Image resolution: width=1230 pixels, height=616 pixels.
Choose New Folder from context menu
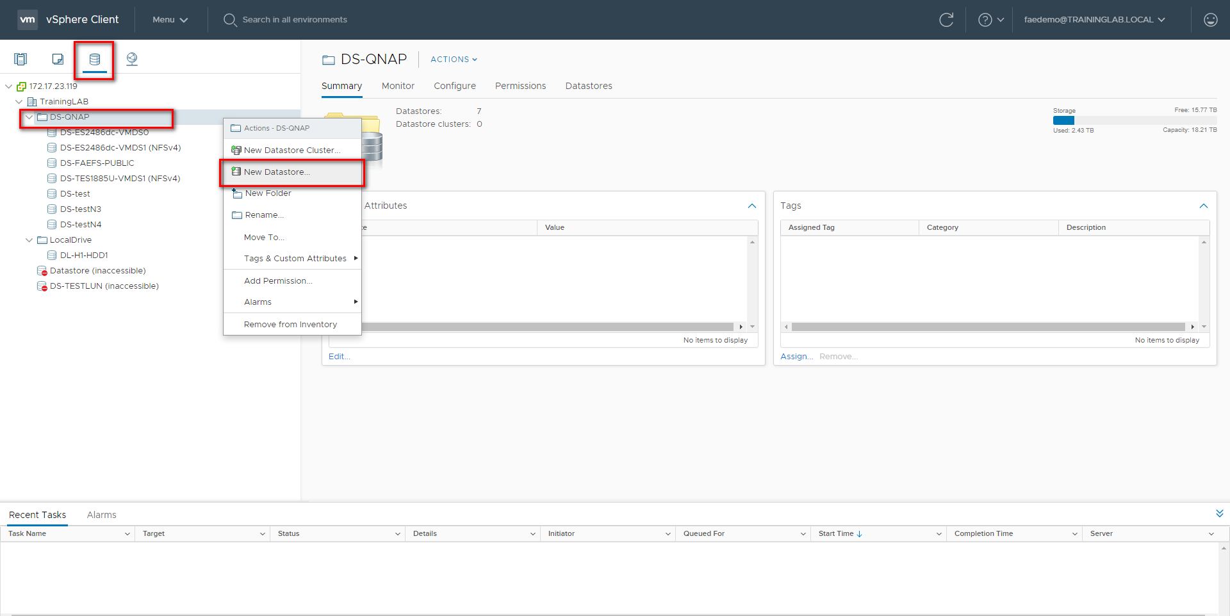click(292, 193)
